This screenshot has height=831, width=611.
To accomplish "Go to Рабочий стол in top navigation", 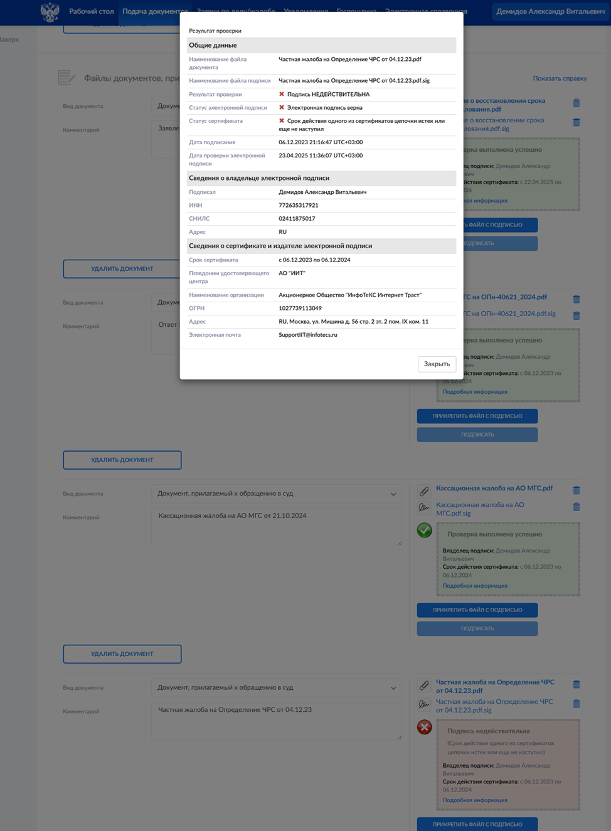I will [92, 11].
